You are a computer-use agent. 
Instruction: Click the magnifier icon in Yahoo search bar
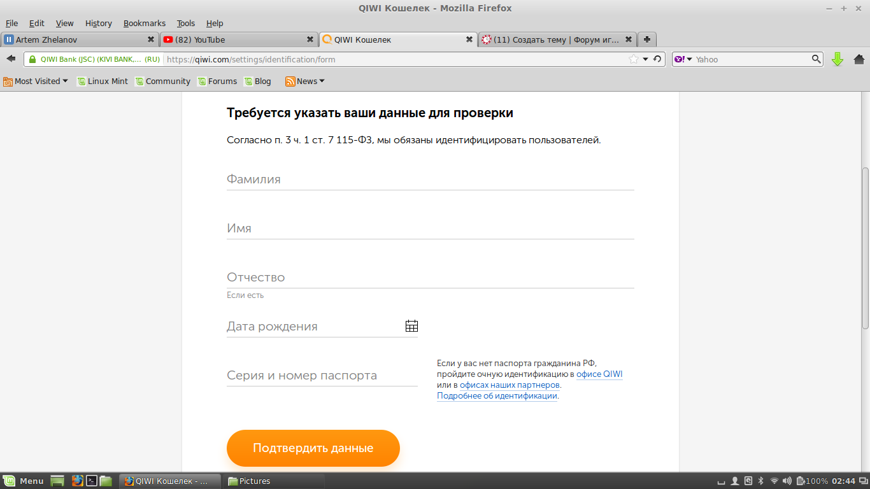[816, 59]
